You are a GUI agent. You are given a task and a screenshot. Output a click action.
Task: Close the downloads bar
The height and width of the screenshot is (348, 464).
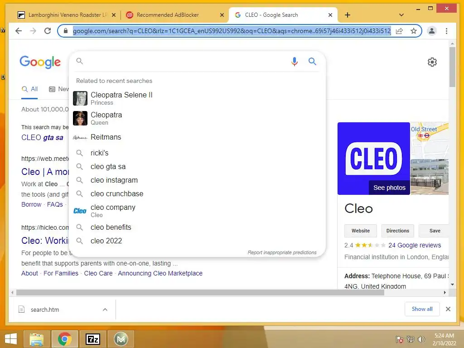pos(448,309)
